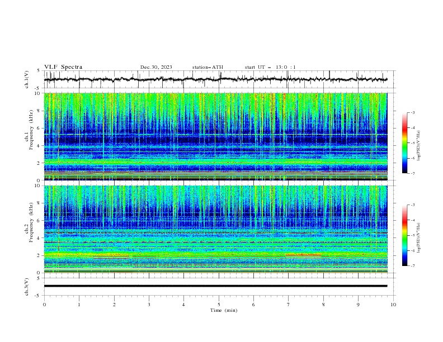Click the time axis tick label "2"
Screen dimensions: 443x342
click(x=114, y=305)
